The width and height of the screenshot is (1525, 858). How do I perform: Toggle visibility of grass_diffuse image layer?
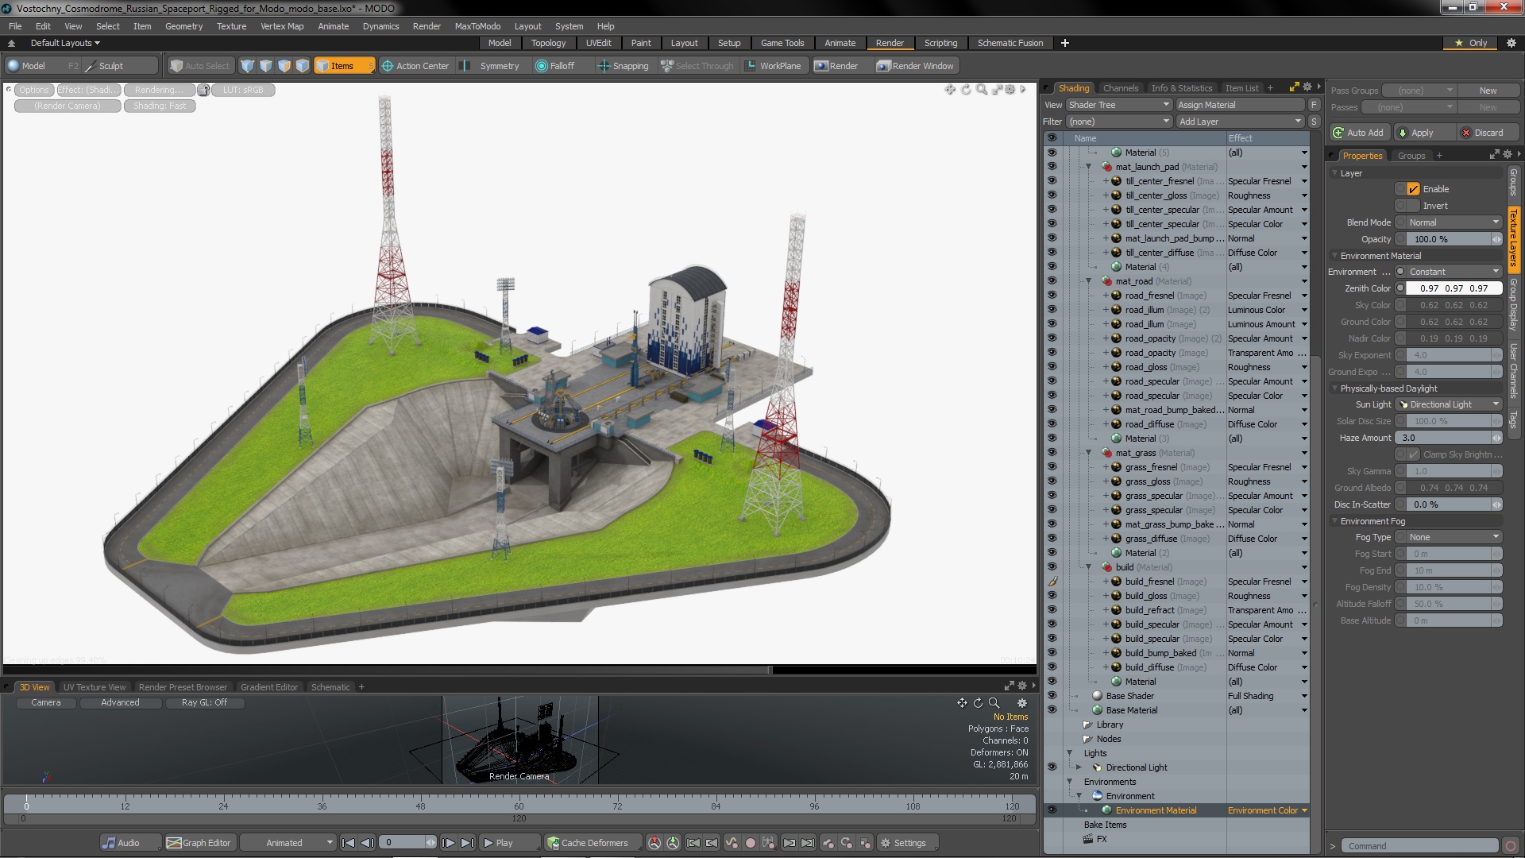tap(1052, 539)
